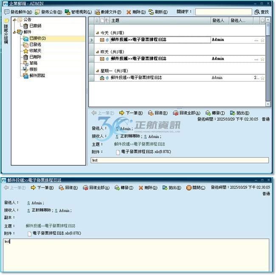Collapse the 今天 (共1項) group
The height and width of the screenshot is (275, 276).
[x=97, y=33]
